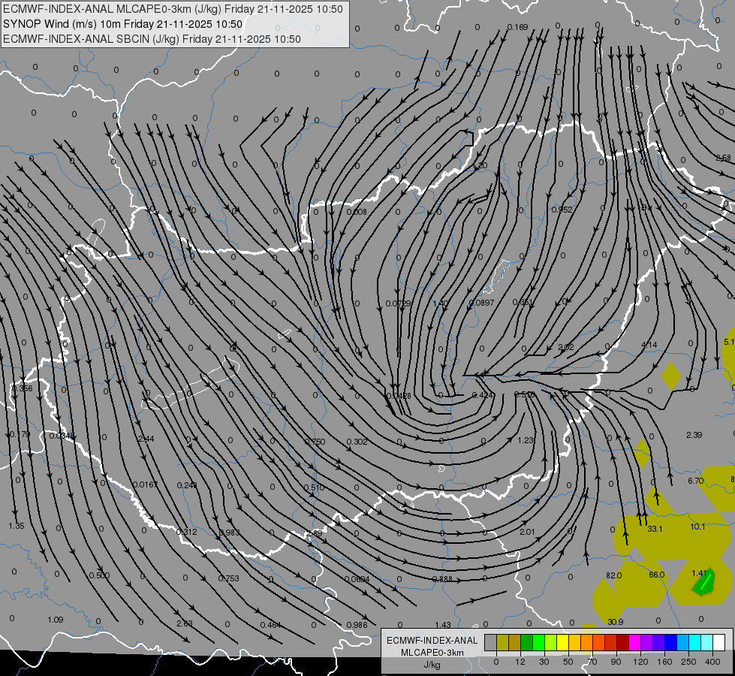
Task: Click the green CAPE cell near 1.41
Action: pyautogui.click(x=704, y=583)
